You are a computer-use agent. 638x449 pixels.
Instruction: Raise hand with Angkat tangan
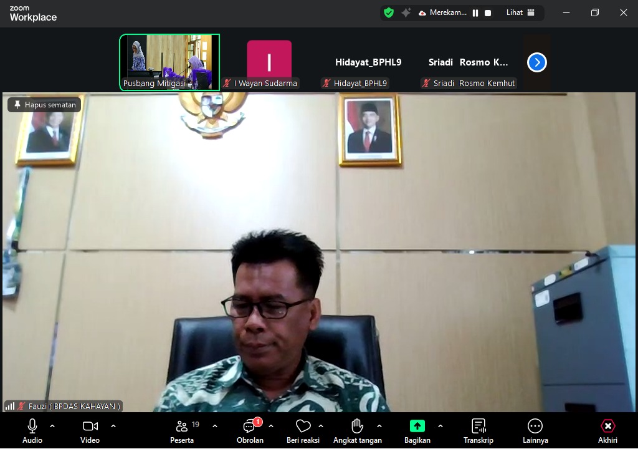357,430
